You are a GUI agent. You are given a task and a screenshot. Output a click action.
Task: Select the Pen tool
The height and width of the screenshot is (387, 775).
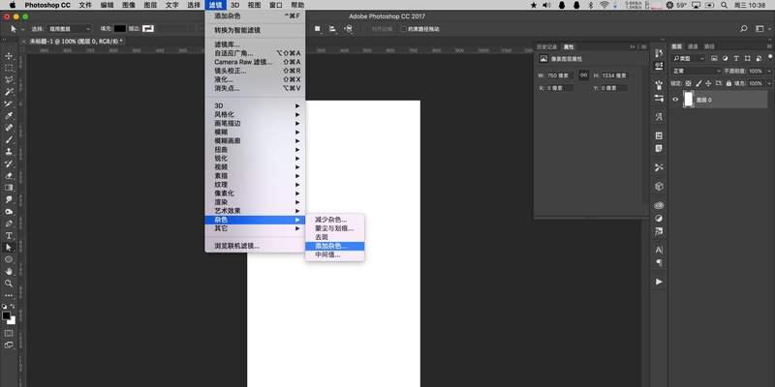(x=9, y=223)
